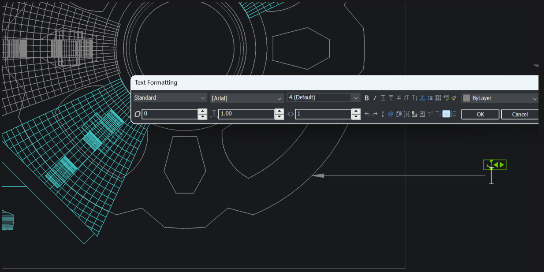This screenshot has width=544, height=272.
Task: Run the spell check (ABC icon)
Action: coord(446,97)
